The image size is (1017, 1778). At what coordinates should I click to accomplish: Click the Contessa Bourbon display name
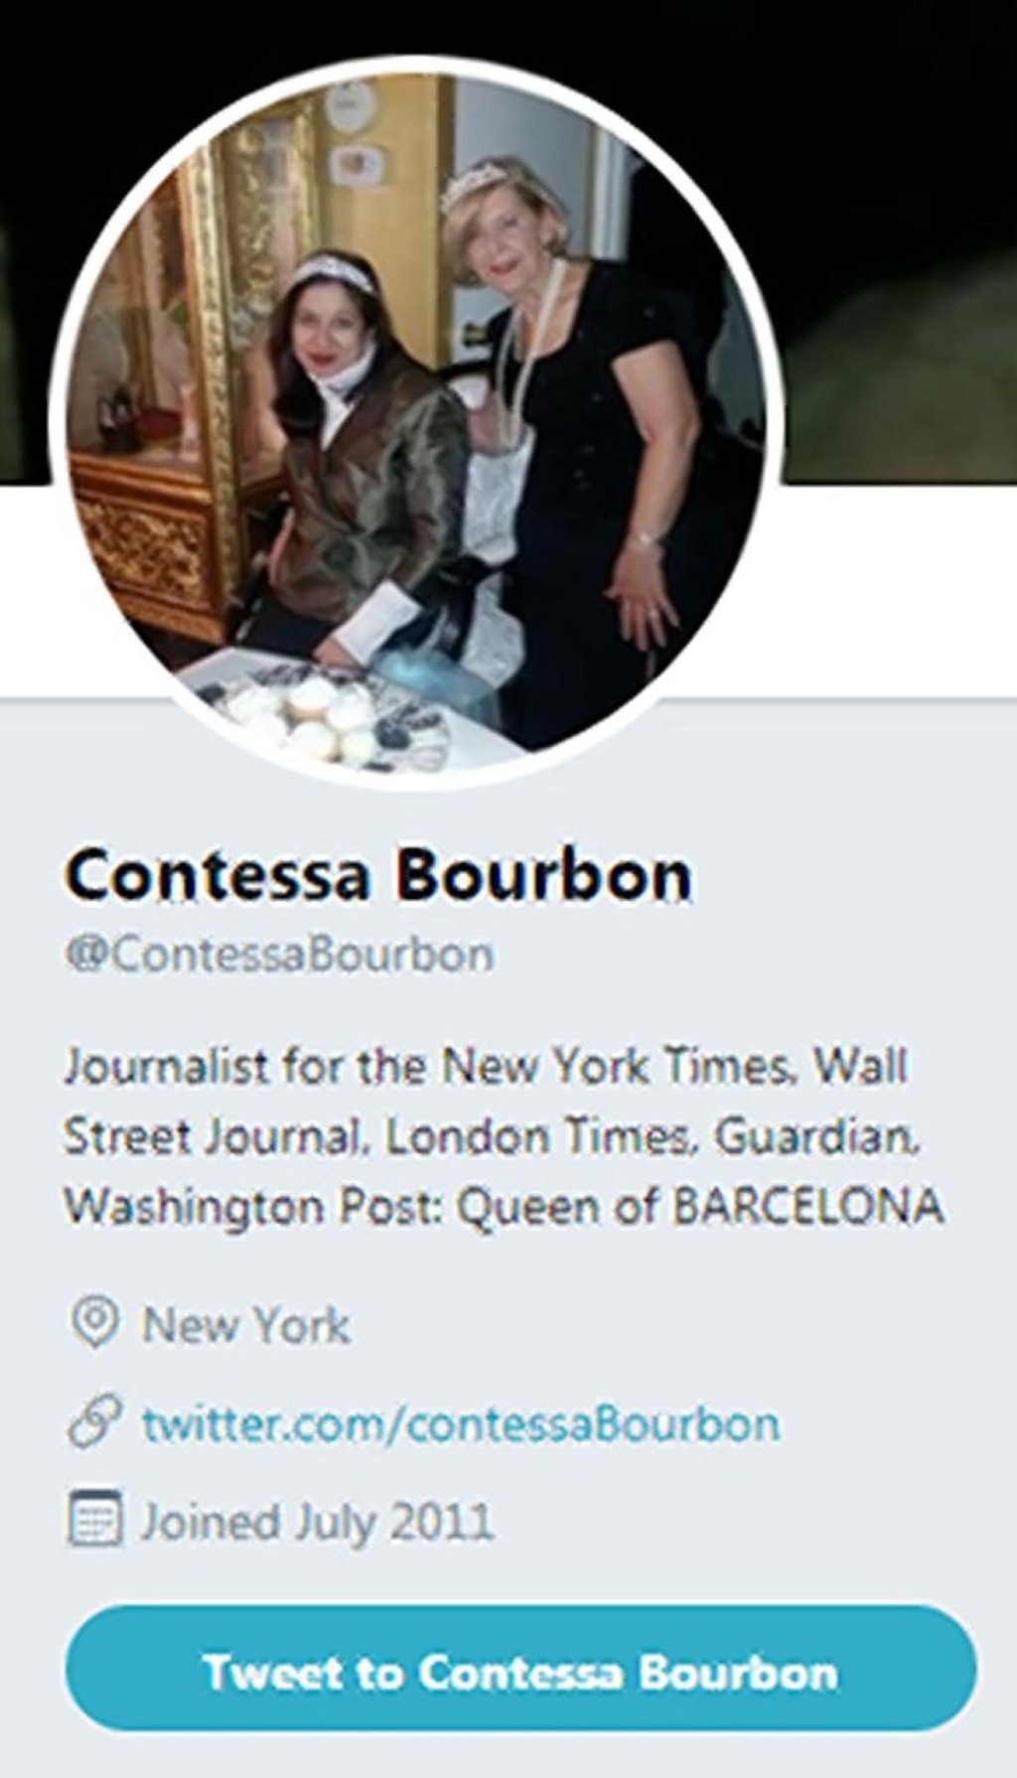[378, 875]
